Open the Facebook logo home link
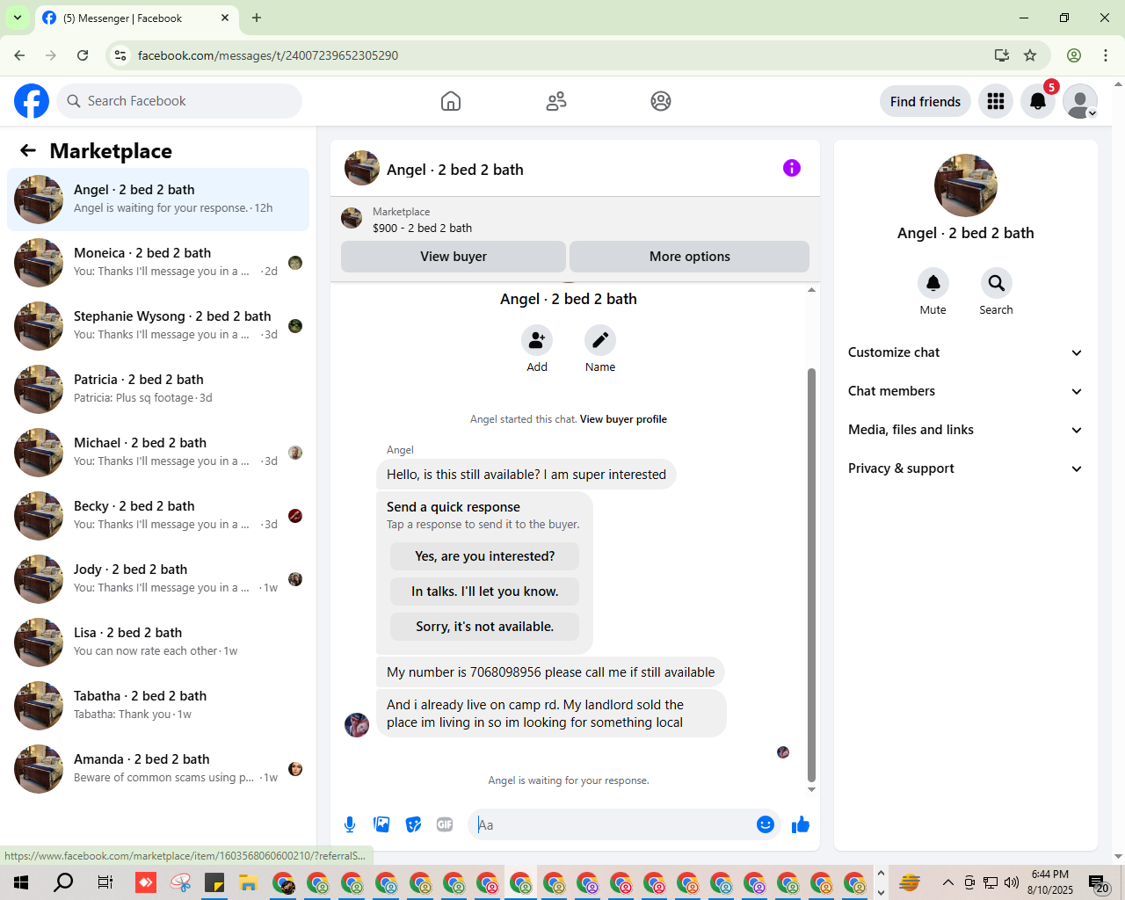Screen dimensions: 1125x900 (32, 101)
